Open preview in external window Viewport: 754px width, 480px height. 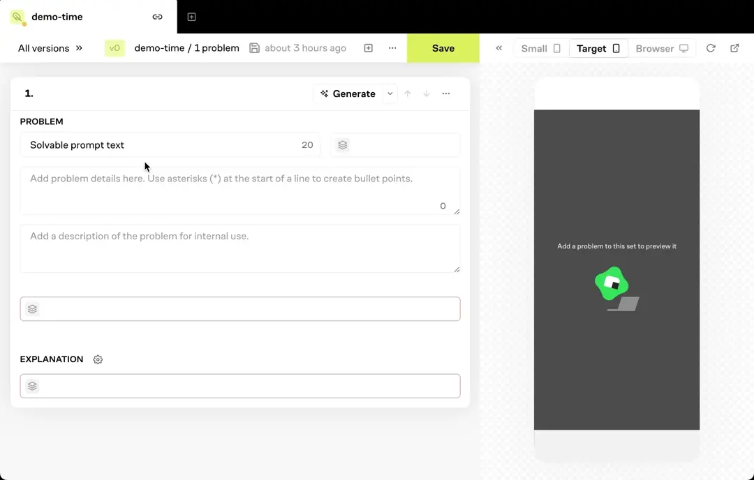734,48
